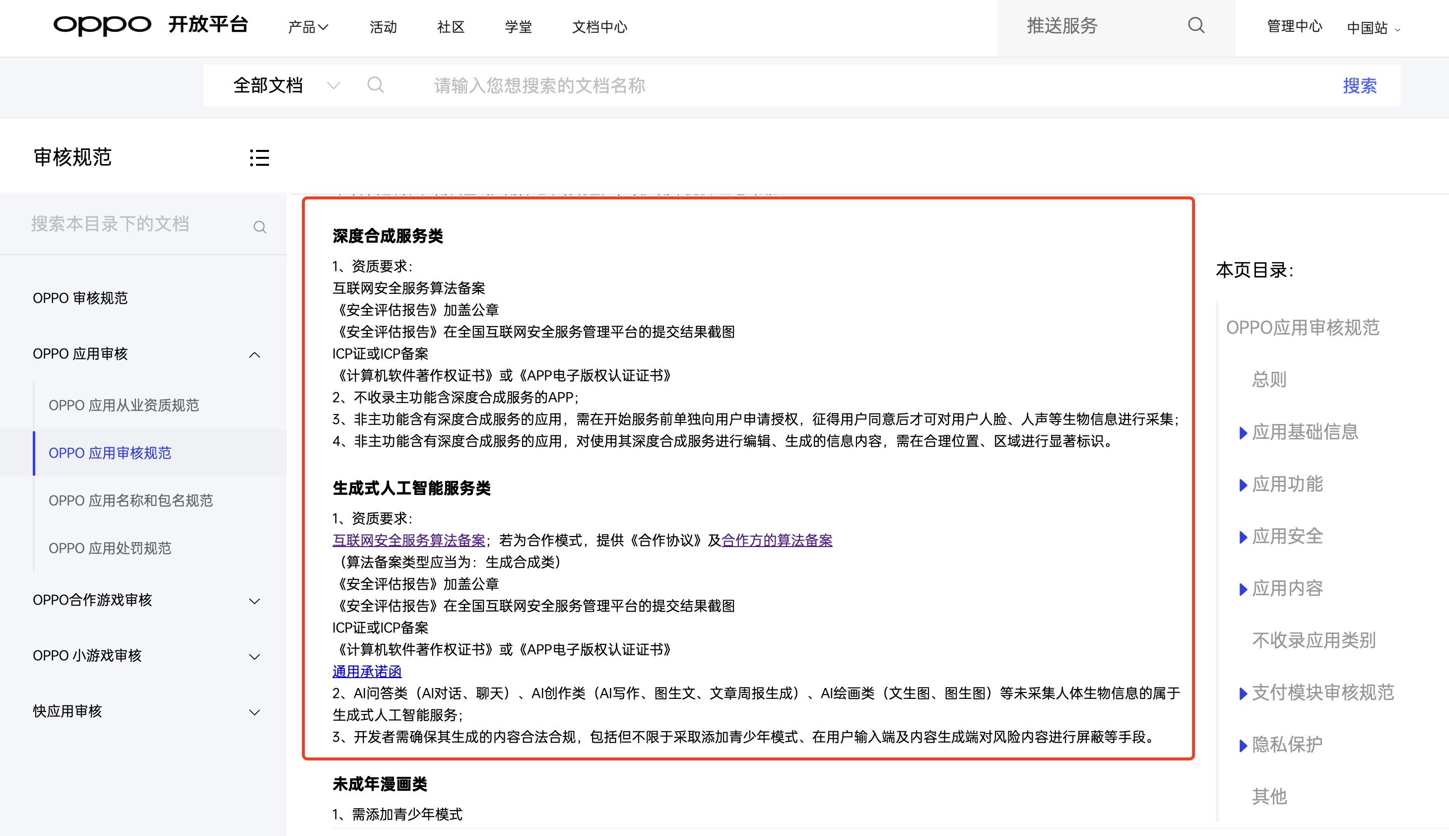Screen dimensions: 1449x836
Task: Open the 文档中心 nav item
Action: pos(599,27)
